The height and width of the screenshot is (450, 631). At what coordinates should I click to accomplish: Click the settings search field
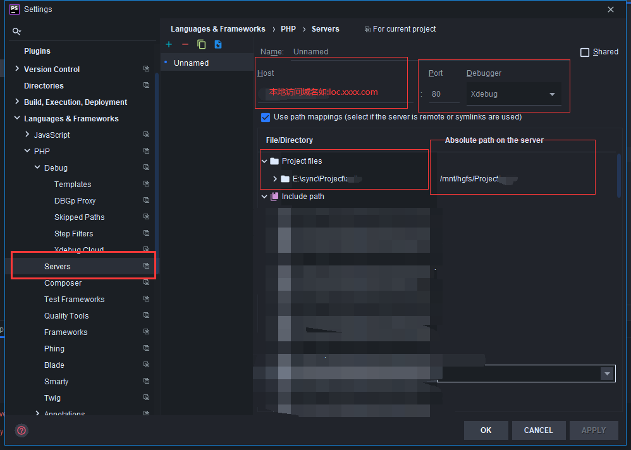tap(82, 31)
